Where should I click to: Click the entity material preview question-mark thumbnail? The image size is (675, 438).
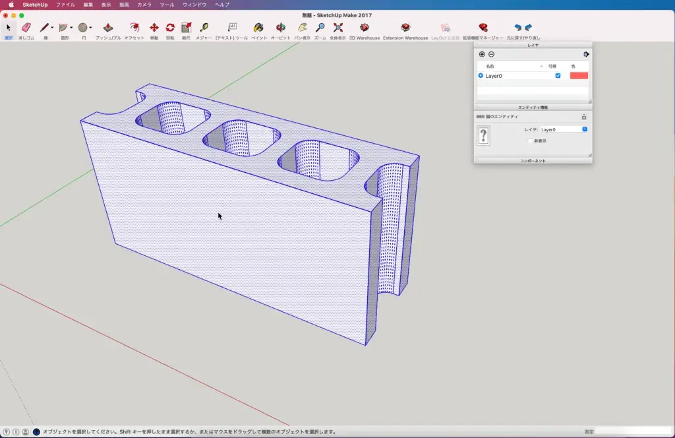[x=483, y=136]
